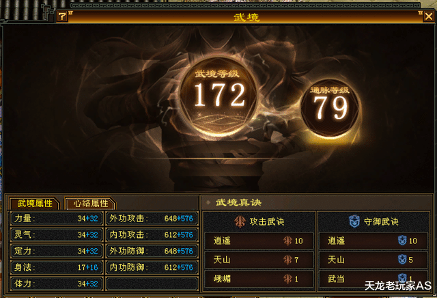437x298 pixels.
Task: Click the 攻击武诀 sword icon
Action: point(240,221)
